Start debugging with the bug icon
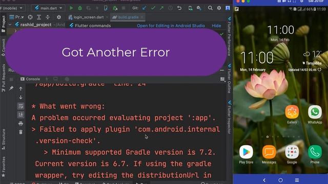The width and height of the screenshot is (328, 184). click(80, 8)
